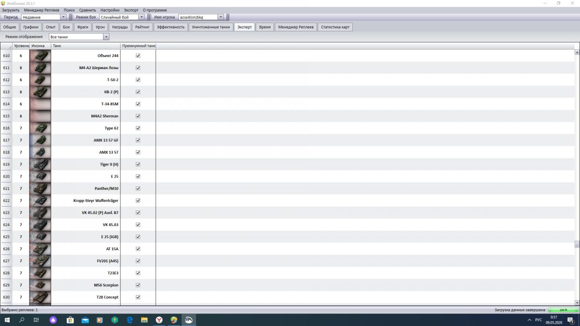Click tank name M56 Scorpion
Viewport: 580px width, 326px height.
click(x=106, y=285)
